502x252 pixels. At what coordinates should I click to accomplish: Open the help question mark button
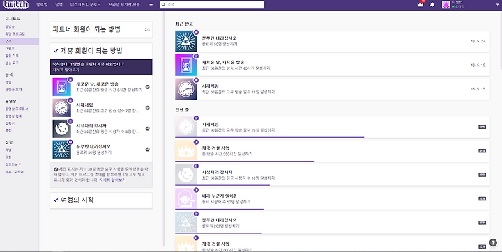pos(494,243)
